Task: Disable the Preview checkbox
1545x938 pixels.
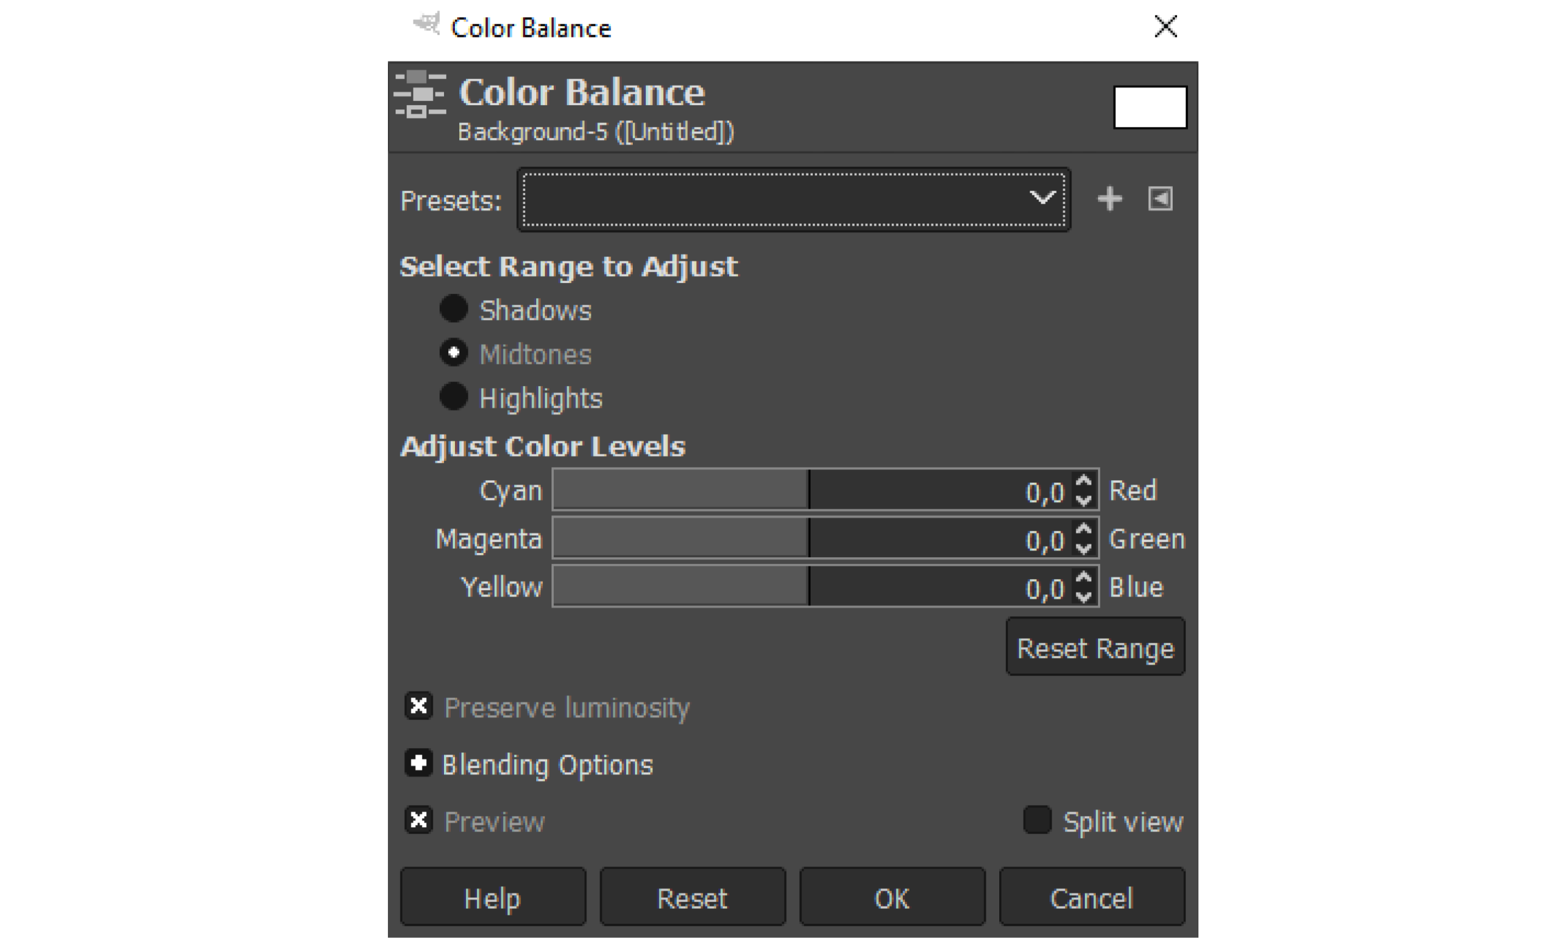Action: click(418, 821)
